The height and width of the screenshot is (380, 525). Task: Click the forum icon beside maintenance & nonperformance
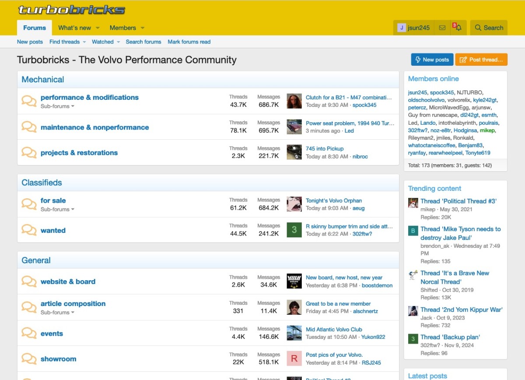tap(29, 127)
